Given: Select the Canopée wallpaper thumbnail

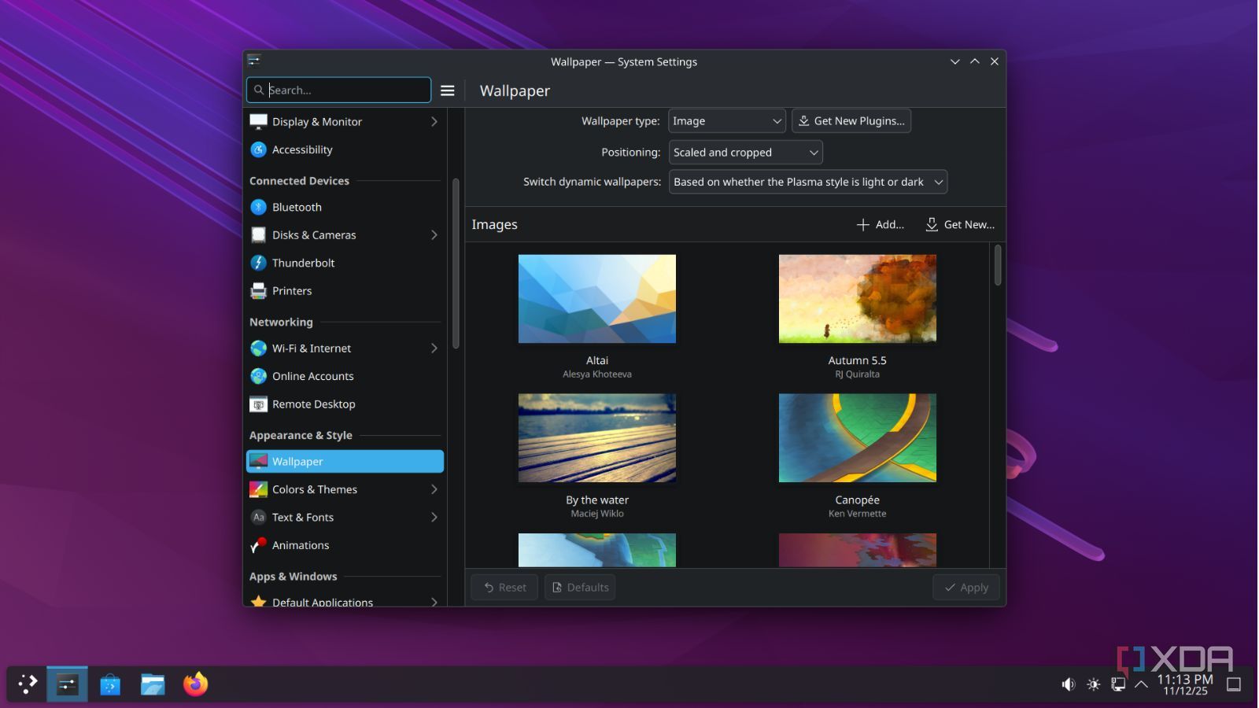Looking at the screenshot, I should pos(858,438).
